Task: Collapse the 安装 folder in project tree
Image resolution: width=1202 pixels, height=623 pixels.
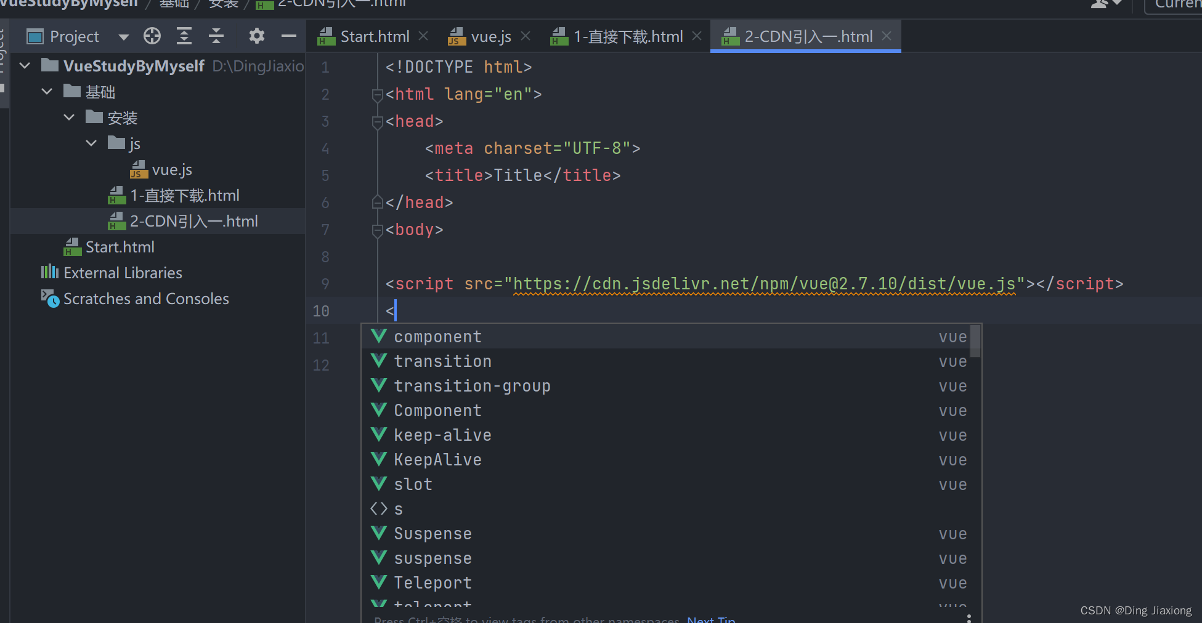Action: click(x=68, y=117)
